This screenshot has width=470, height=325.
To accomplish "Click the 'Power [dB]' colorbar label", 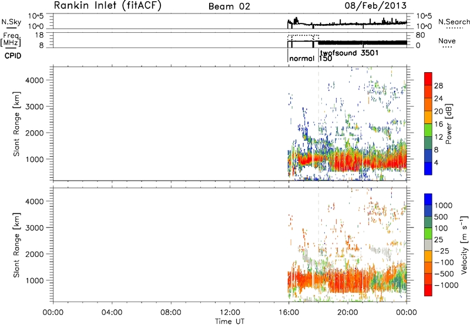I will click(449, 124).
